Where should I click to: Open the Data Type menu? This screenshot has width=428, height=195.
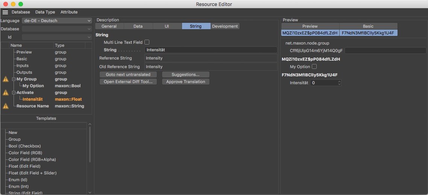(x=45, y=12)
